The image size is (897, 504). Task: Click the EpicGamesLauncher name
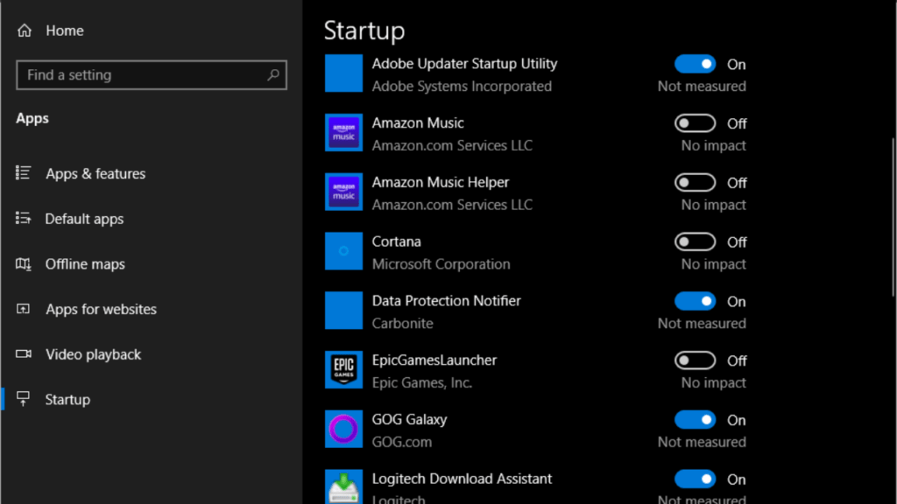pyautogui.click(x=434, y=360)
